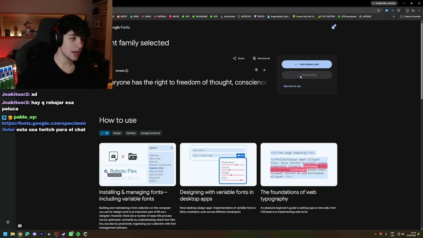Screen dimensions: 423x238
Task: Open the Image Resizer bookmark
Action: click(278, 17)
